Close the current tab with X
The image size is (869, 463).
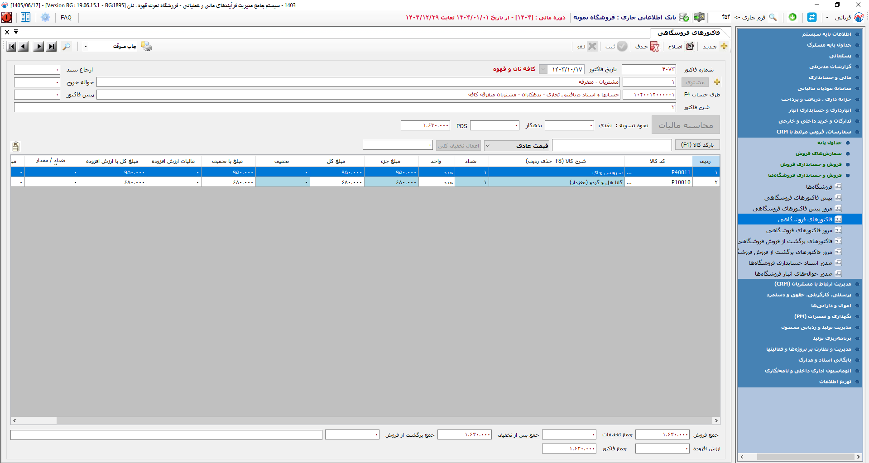[x=7, y=32]
